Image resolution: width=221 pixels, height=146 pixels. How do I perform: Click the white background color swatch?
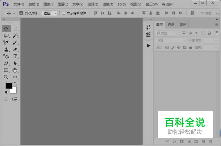14,91
